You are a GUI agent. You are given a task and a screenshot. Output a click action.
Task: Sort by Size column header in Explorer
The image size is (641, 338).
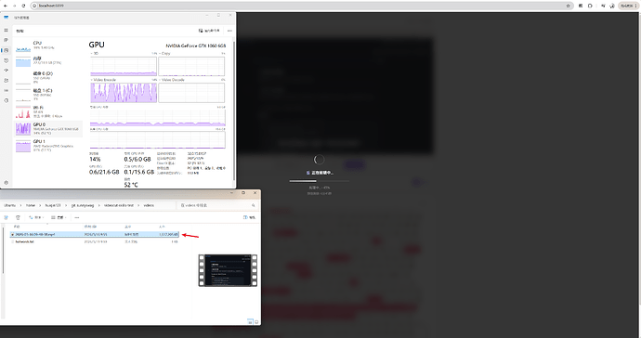point(162,227)
